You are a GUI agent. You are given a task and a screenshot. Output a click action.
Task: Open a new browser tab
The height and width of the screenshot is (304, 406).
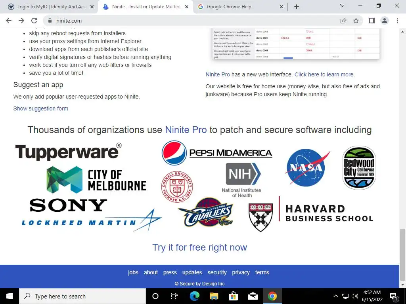[297, 7]
